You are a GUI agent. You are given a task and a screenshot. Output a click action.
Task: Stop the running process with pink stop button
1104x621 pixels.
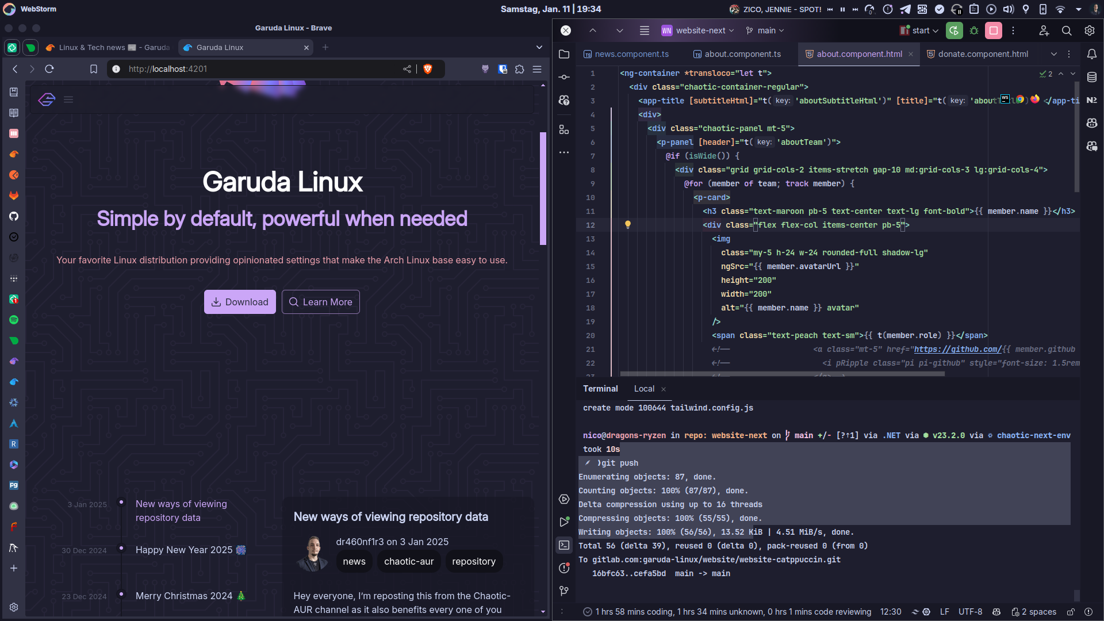tap(994, 30)
